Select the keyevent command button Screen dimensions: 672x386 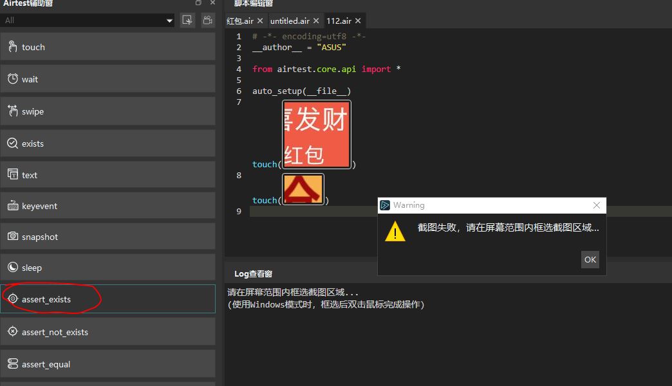click(x=107, y=206)
